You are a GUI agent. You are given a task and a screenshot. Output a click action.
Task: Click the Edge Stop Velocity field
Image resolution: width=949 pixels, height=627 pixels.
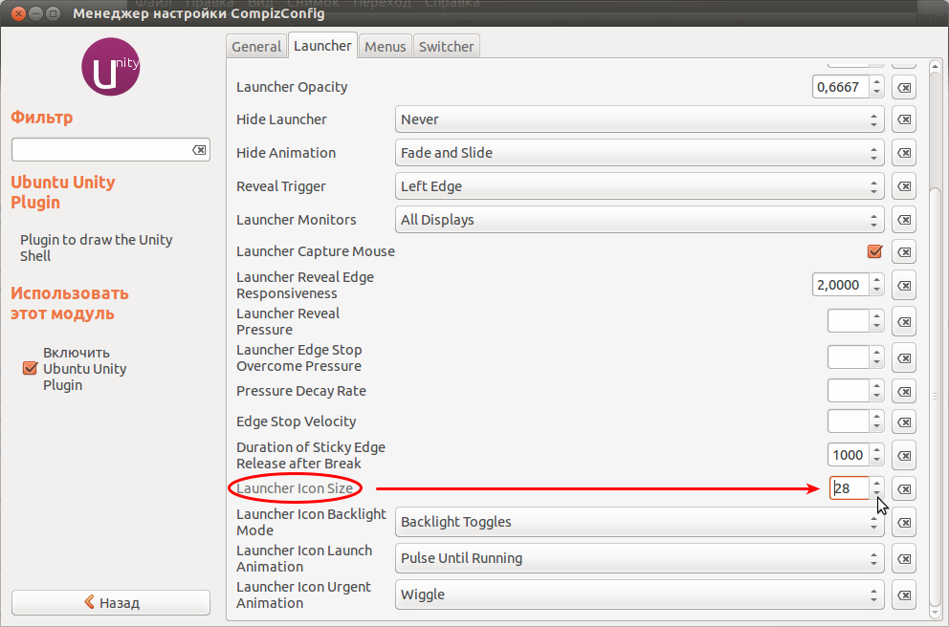pos(849,422)
